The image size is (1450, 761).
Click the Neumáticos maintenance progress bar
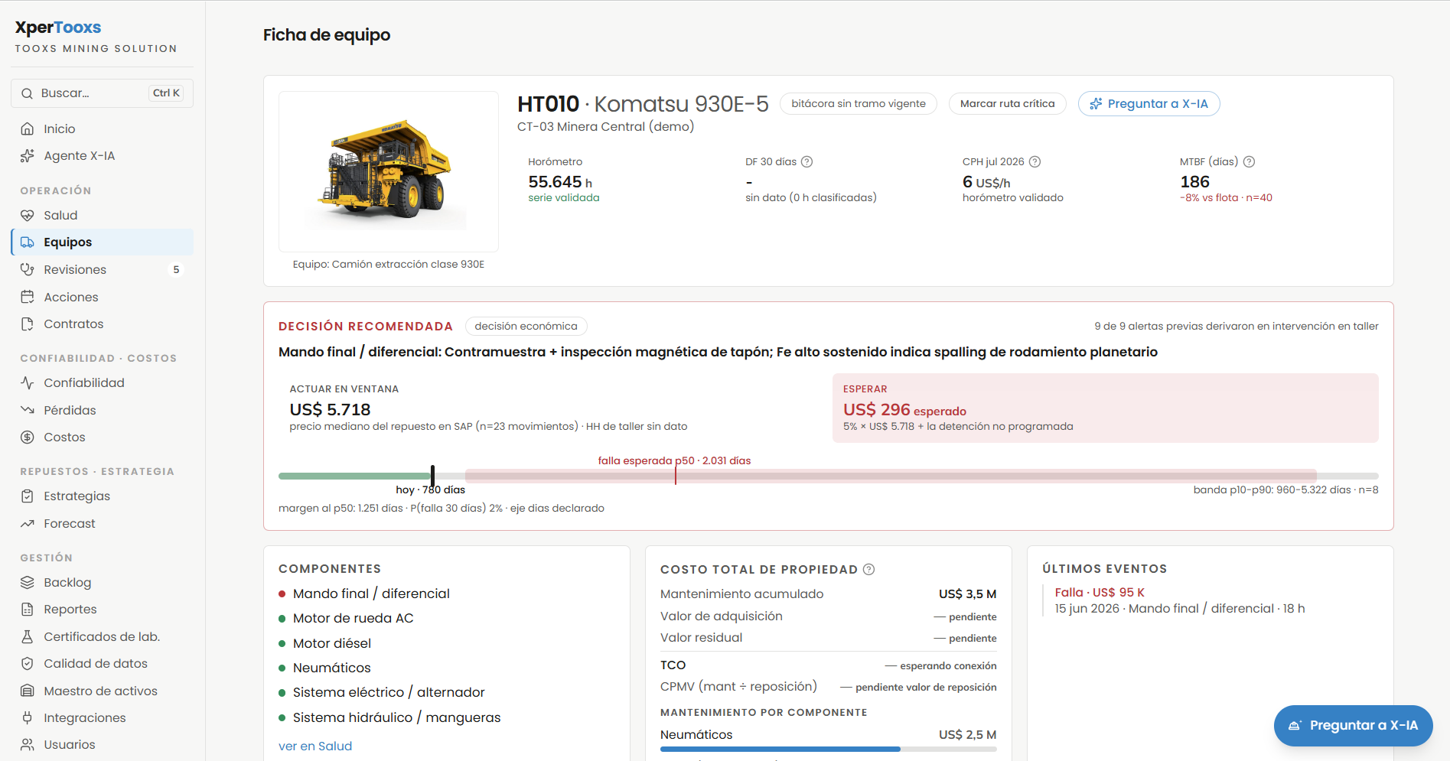coord(828,750)
